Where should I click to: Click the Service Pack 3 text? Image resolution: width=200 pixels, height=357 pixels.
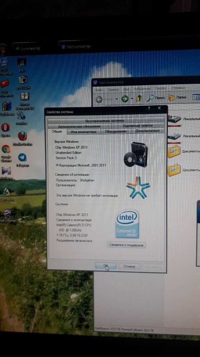(66, 157)
